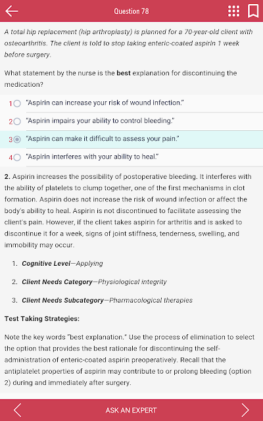The height and width of the screenshot is (421, 263).
Task: Select radio option 2 control bleeding
Action: click(x=17, y=121)
